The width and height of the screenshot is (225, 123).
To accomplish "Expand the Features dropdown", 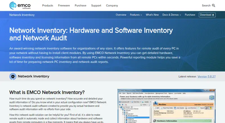I will tap(136, 15).
